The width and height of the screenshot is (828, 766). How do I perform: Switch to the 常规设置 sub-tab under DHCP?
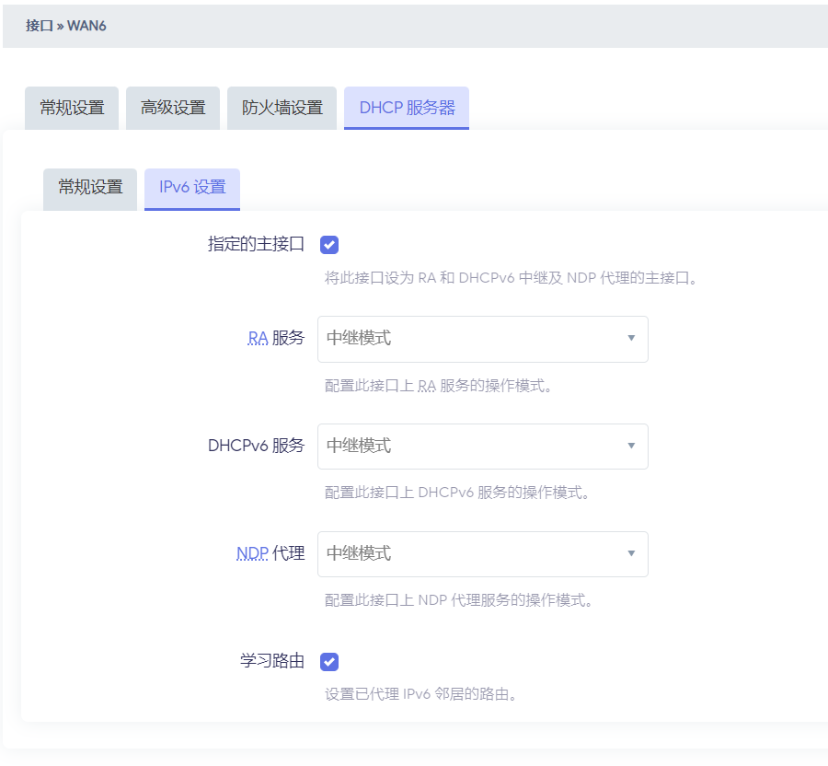pos(90,188)
